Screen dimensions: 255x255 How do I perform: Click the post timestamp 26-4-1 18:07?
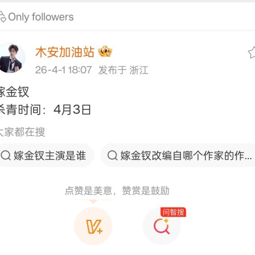click(x=63, y=70)
